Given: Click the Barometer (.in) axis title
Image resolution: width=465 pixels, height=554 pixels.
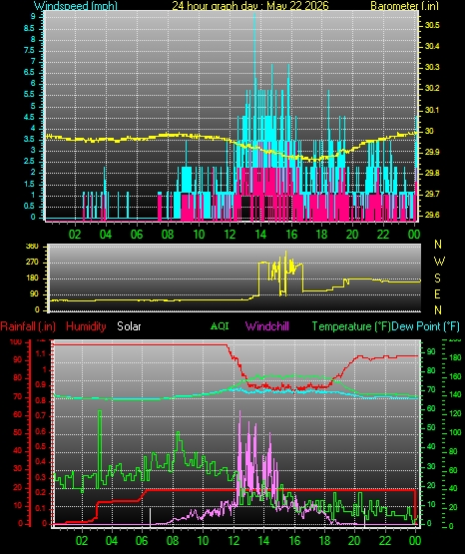Looking at the screenshot, I should [404, 6].
